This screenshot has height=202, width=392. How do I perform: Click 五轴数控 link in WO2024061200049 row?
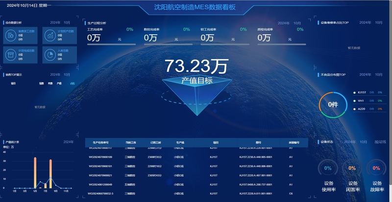(130, 184)
